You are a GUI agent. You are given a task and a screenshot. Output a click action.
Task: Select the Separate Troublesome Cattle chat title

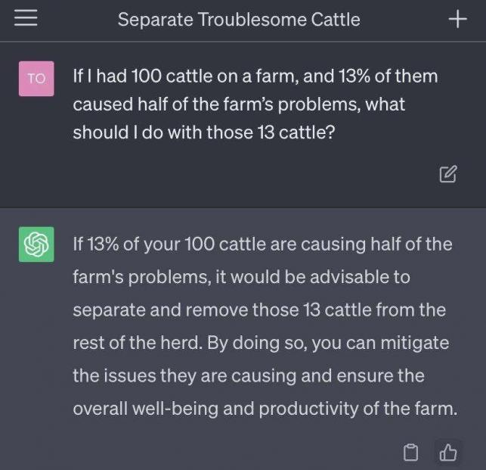[239, 20]
